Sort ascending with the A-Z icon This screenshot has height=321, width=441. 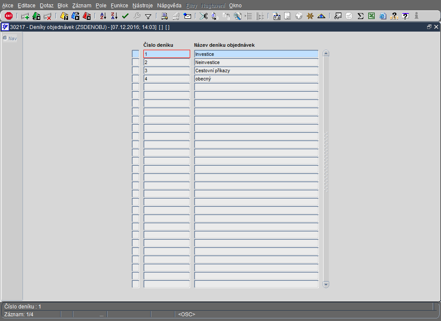(103, 16)
